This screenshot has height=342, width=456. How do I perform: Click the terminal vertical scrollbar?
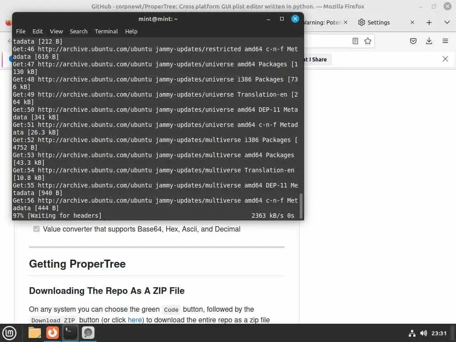[x=301, y=205]
